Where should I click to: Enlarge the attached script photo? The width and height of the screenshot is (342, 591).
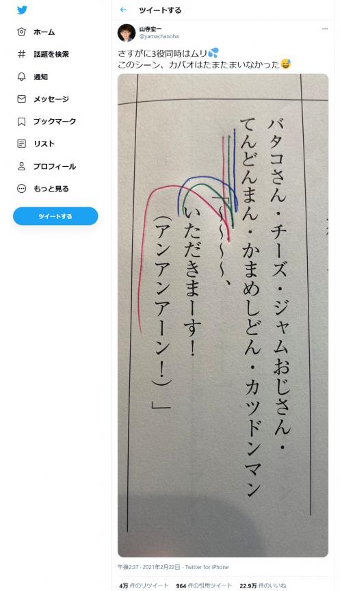coord(223,315)
